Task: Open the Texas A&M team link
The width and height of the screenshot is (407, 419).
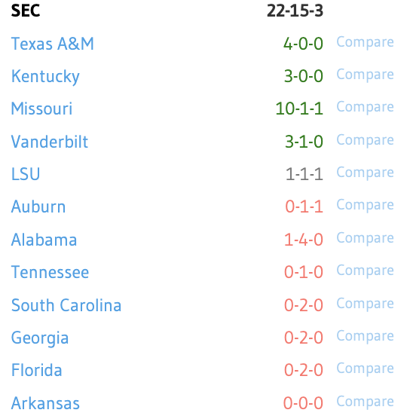Action: [52, 44]
